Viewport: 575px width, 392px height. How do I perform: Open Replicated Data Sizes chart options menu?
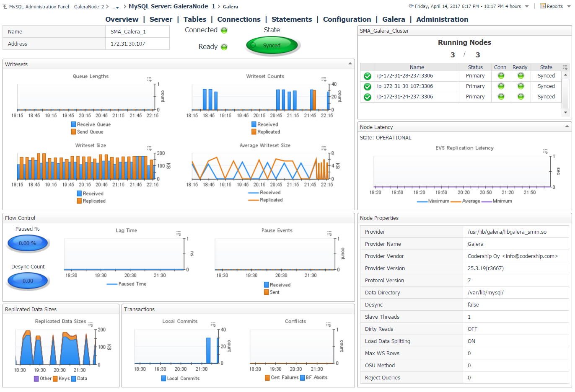tap(91, 324)
